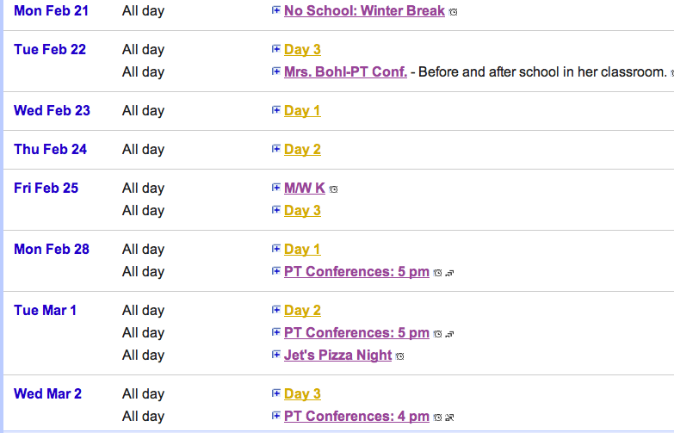This screenshot has height=433, width=674.
Task: Open the Mon Feb 21 date heading
Action: (51, 10)
